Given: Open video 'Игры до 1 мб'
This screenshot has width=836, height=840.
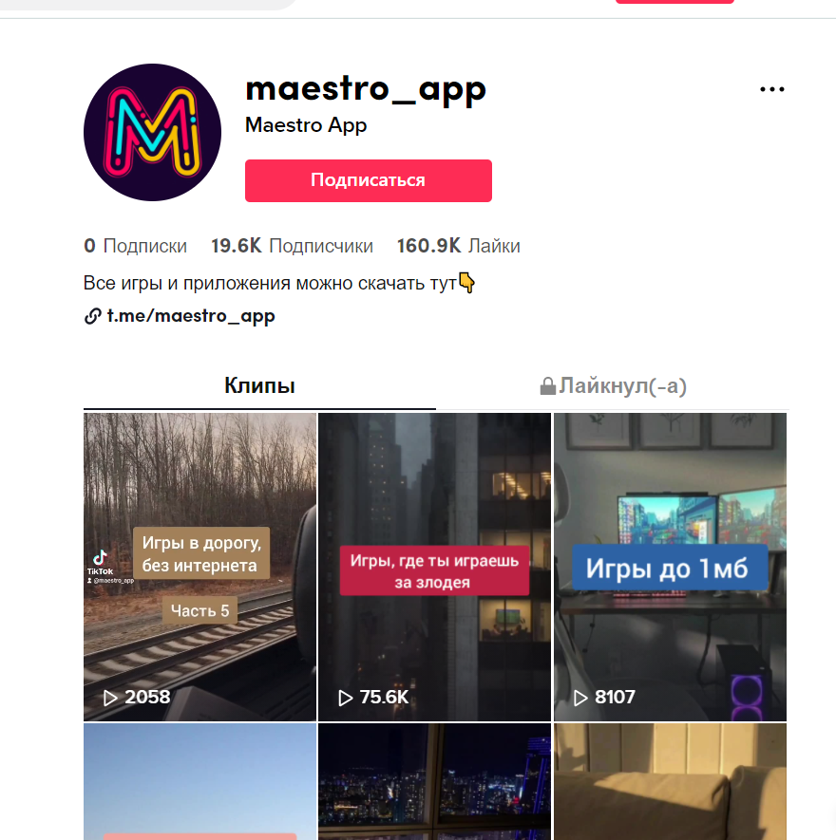Looking at the screenshot, I should (x=670, y=567).
